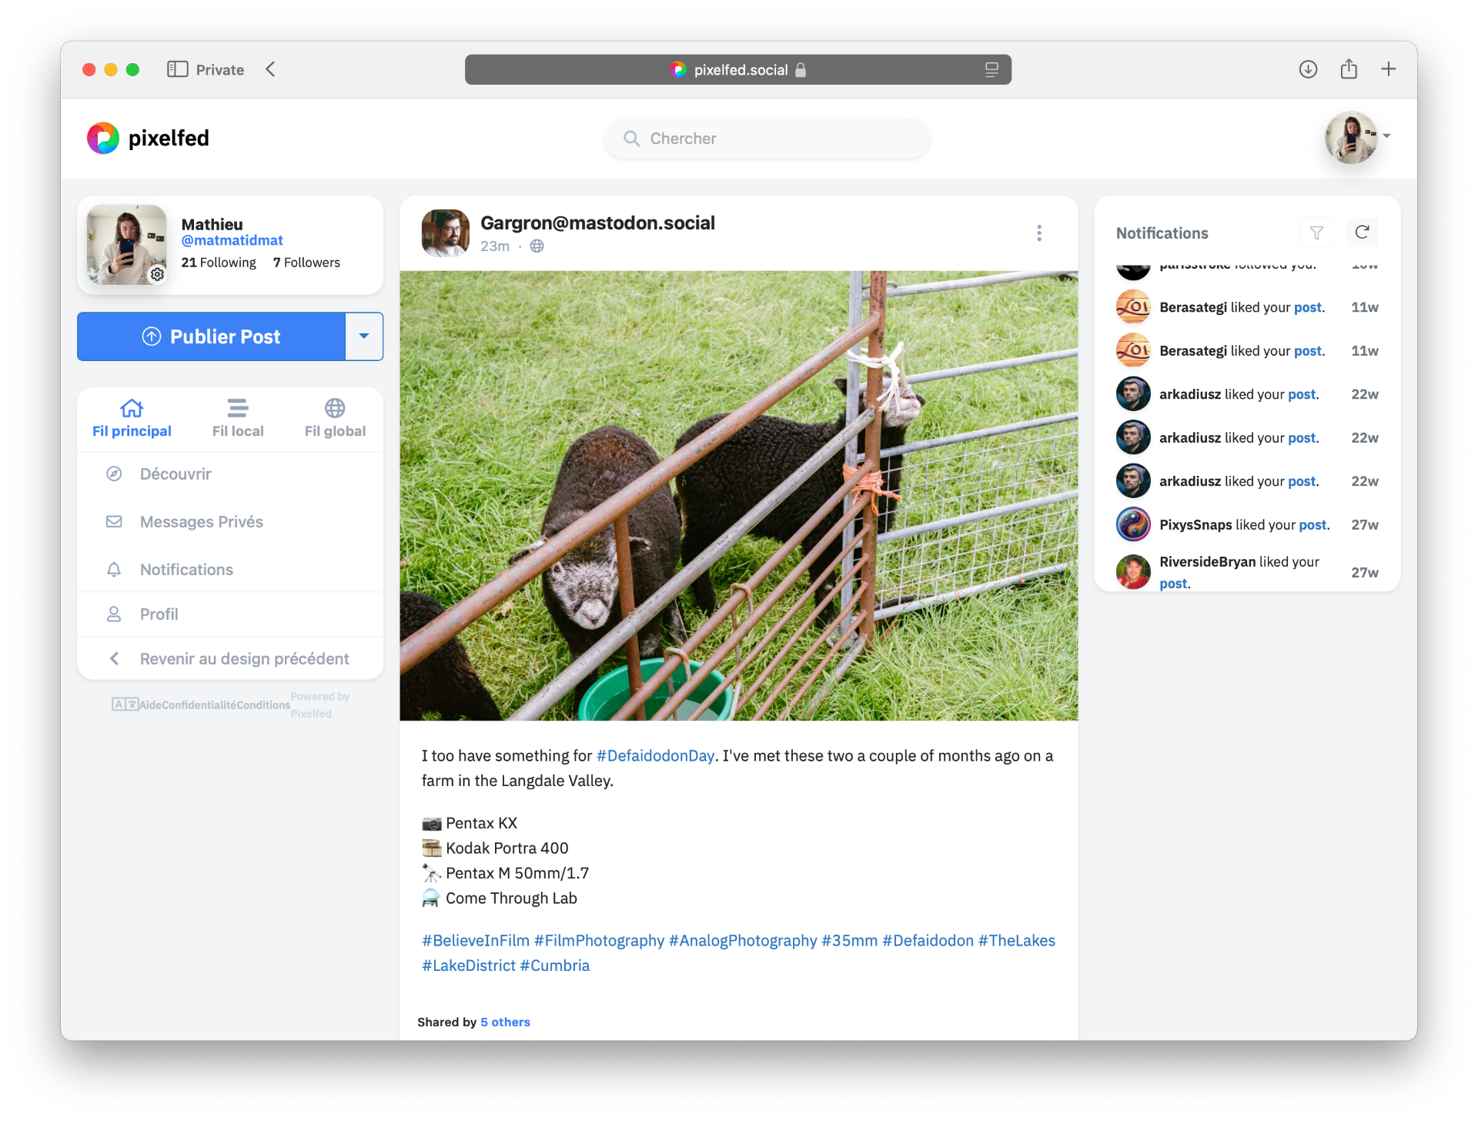This screenshot has height=1121, width=1478.
Task: Click the language translate icon in footer
Action: (x=125, y=704)
